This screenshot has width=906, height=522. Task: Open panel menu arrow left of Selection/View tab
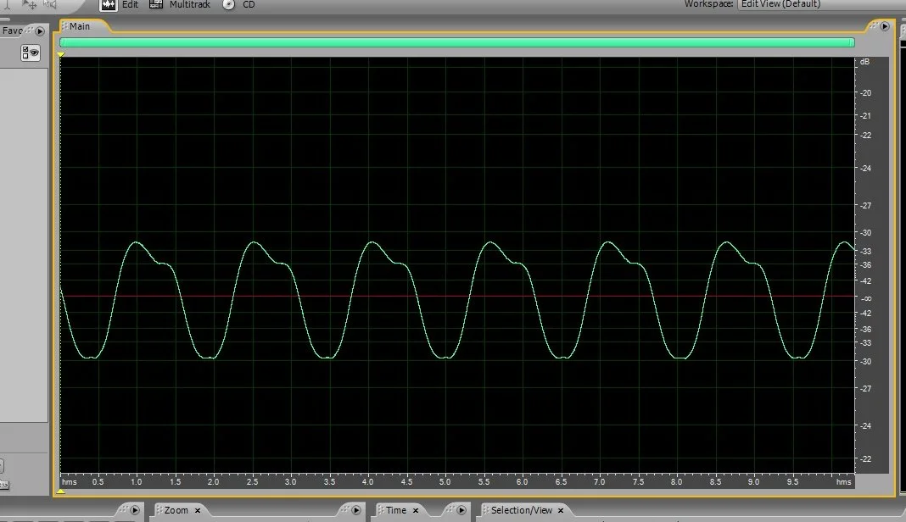click(x=461, y=510)
